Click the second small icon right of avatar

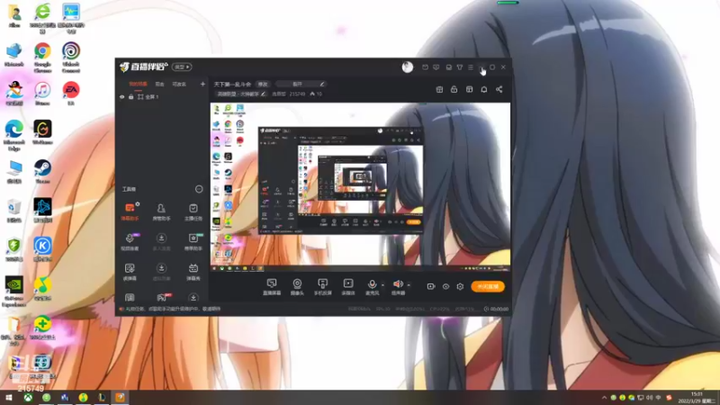[436, 67]
